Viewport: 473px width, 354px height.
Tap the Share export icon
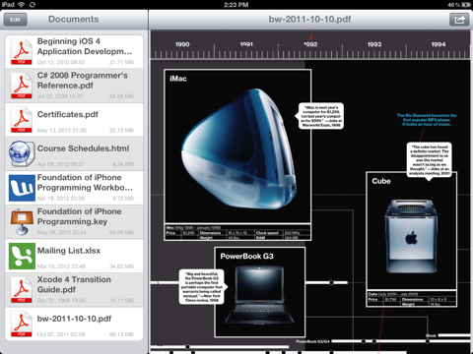pyautogui.click(x=459, y=20)
